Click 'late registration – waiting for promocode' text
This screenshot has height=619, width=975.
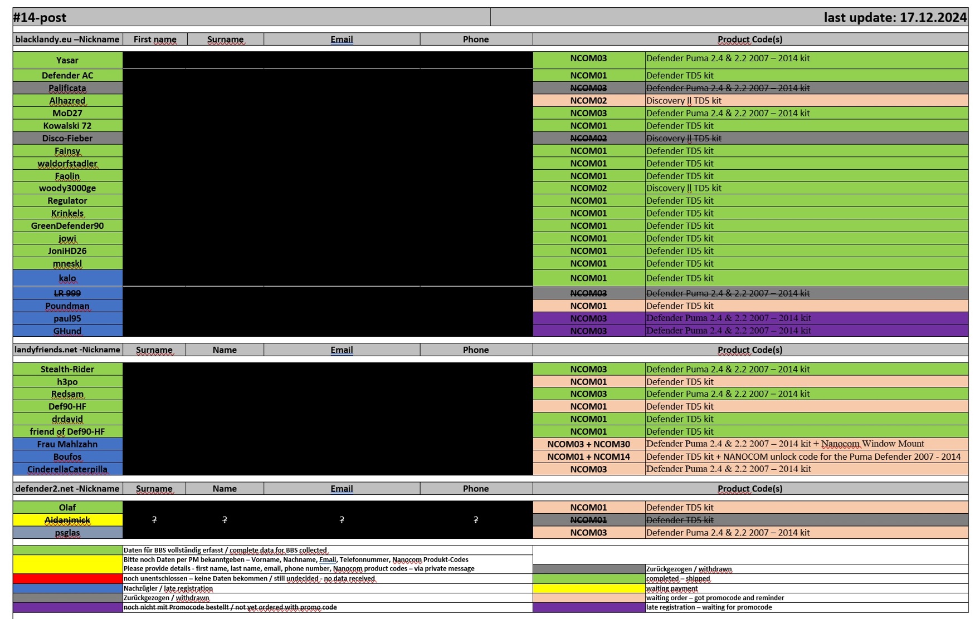(709, 607)
